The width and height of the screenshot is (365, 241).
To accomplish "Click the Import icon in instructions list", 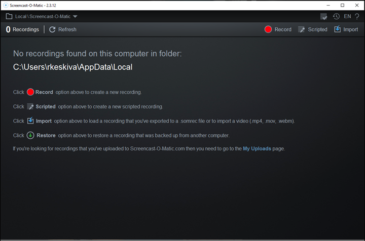I will [x=30, y=120].
